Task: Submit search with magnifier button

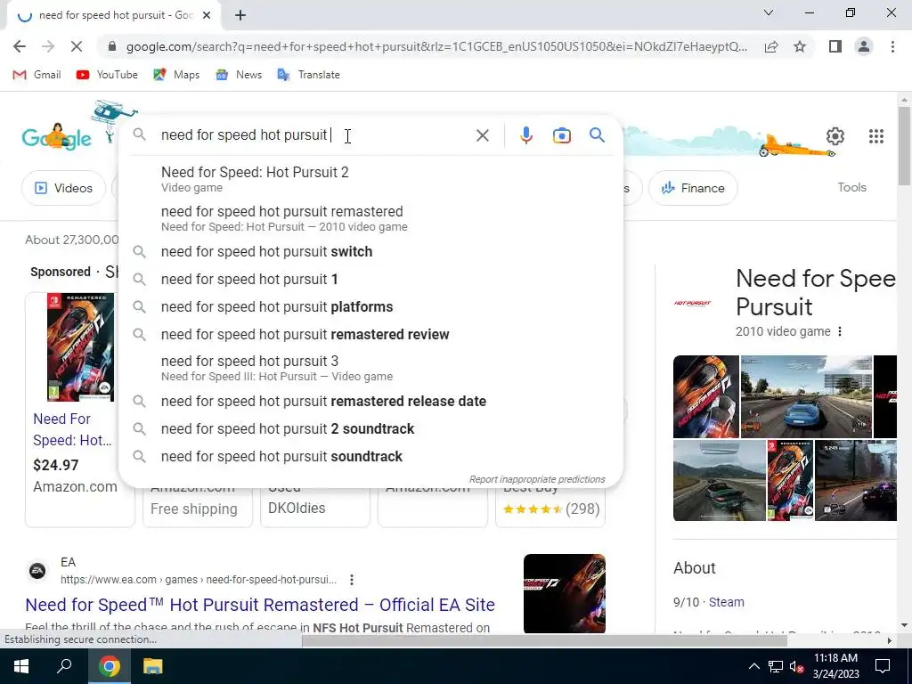Action: [597, 135]
